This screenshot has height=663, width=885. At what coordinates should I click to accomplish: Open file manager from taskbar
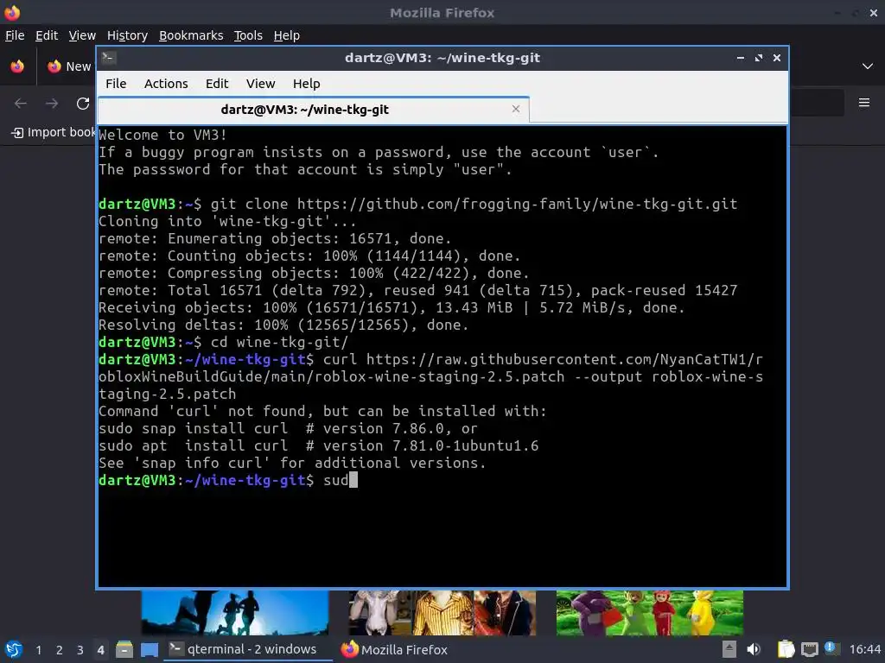pyautogui.click(x=124, y=649)
